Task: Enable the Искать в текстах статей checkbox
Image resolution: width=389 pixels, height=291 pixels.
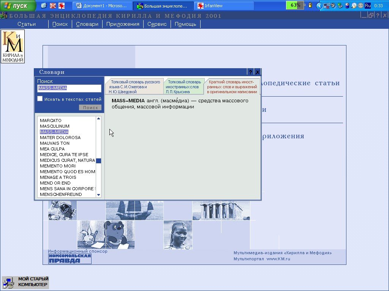Action: pyautogui.click(x=40, y=99)
